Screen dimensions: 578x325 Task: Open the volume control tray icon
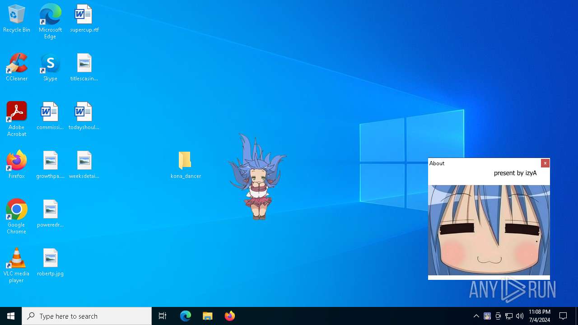coord(520,316)
